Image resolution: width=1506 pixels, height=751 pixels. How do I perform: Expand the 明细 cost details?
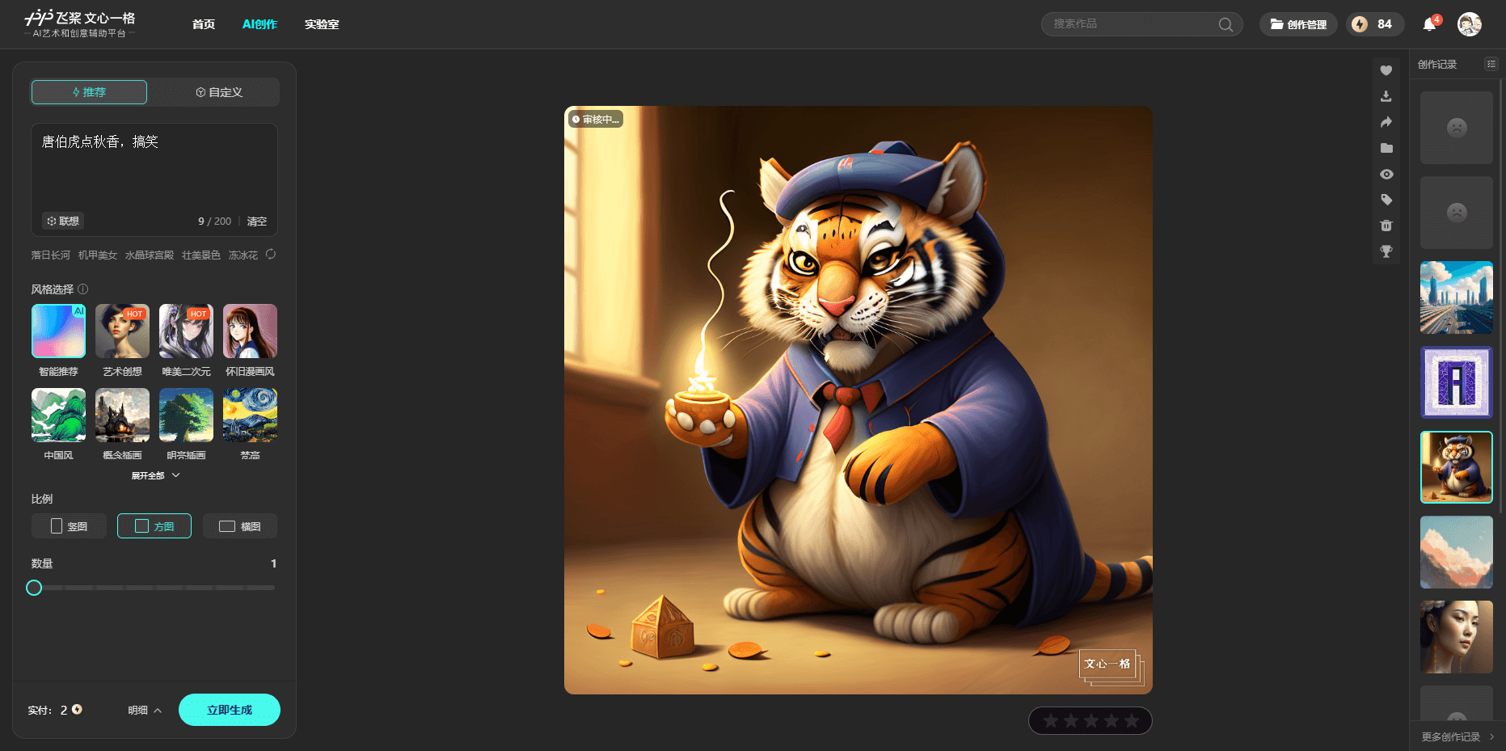(x=145, y=711)
